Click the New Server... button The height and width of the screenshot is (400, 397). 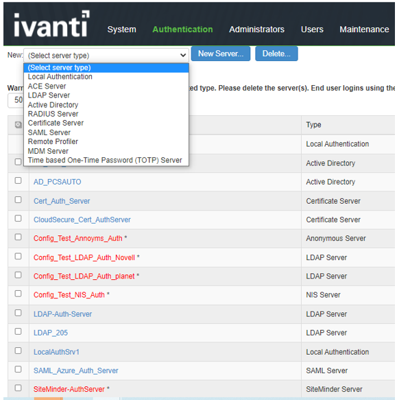coord(221,54)
